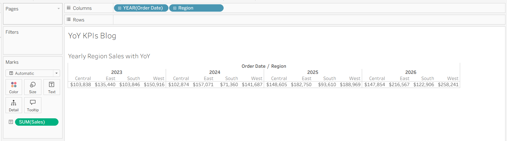
Task: Click the 2026 year column header
Action: [x=411, y=72]
